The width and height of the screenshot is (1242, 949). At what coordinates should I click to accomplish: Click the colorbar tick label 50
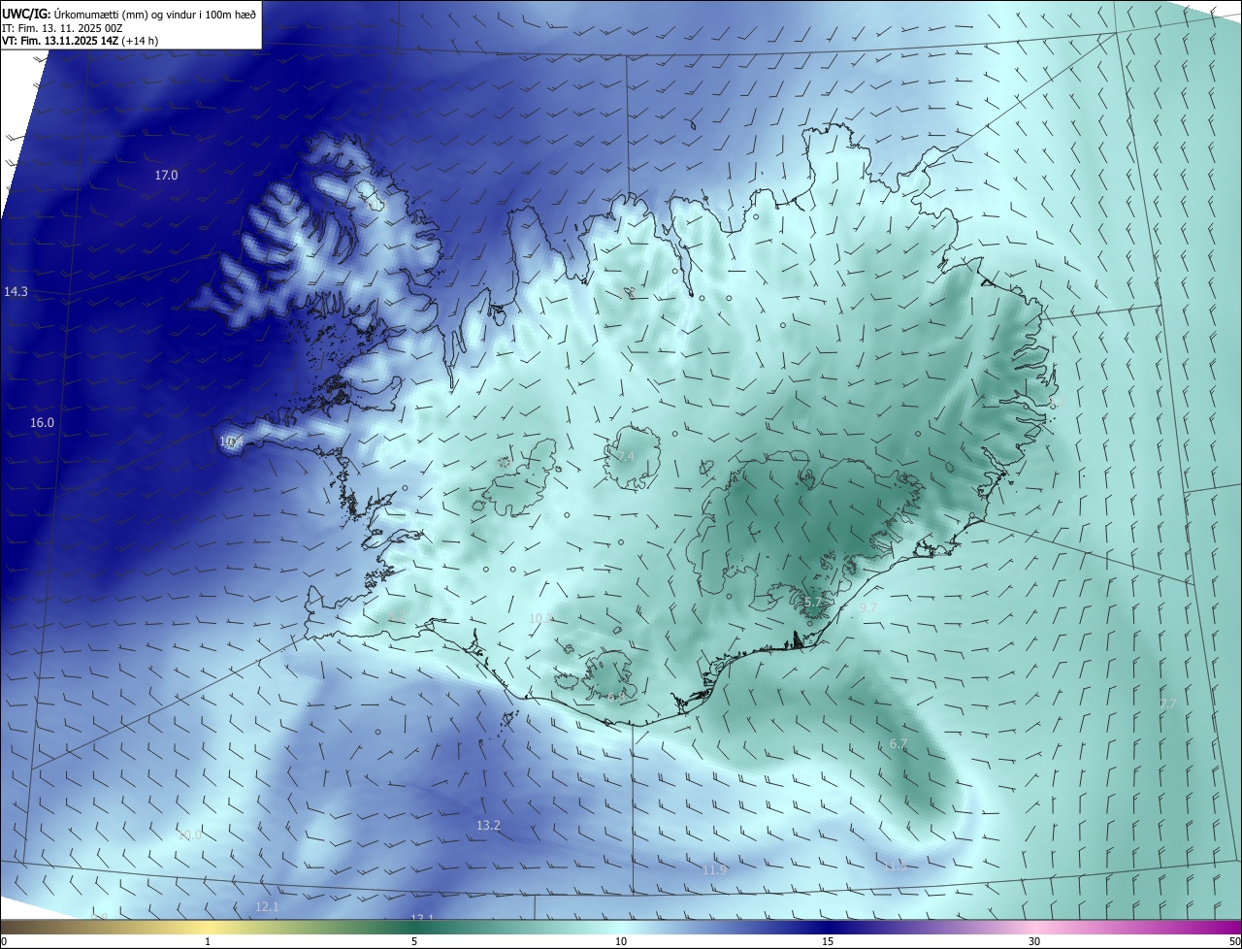point(1234,941)
